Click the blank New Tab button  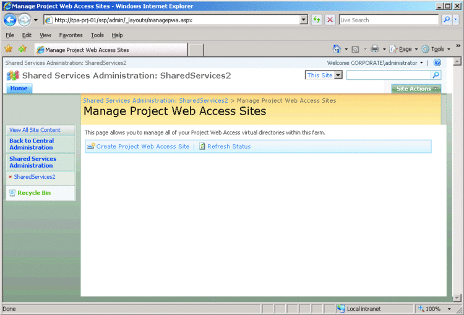click(x=196, y=50)
